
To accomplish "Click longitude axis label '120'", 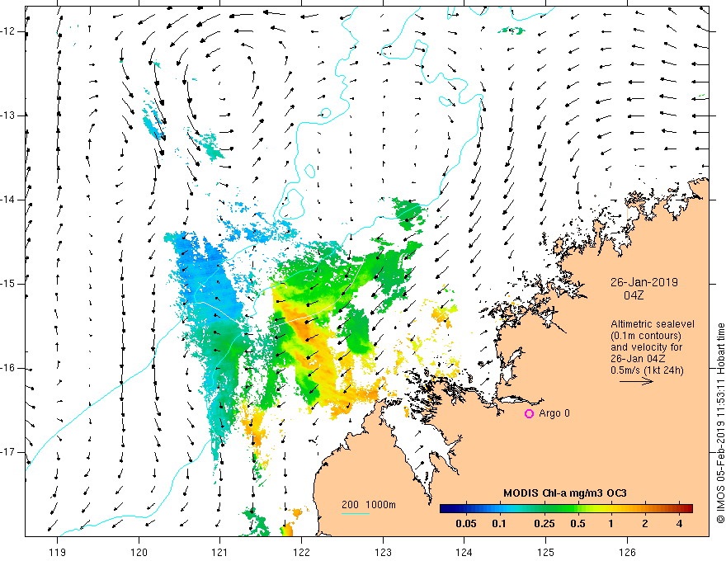I will pyautogui.click(x=139, y=552).
